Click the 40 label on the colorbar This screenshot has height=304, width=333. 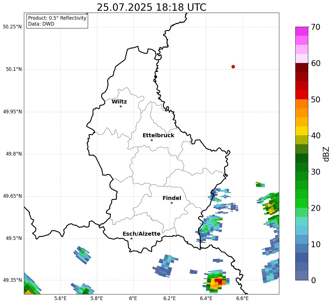[316, 136]
